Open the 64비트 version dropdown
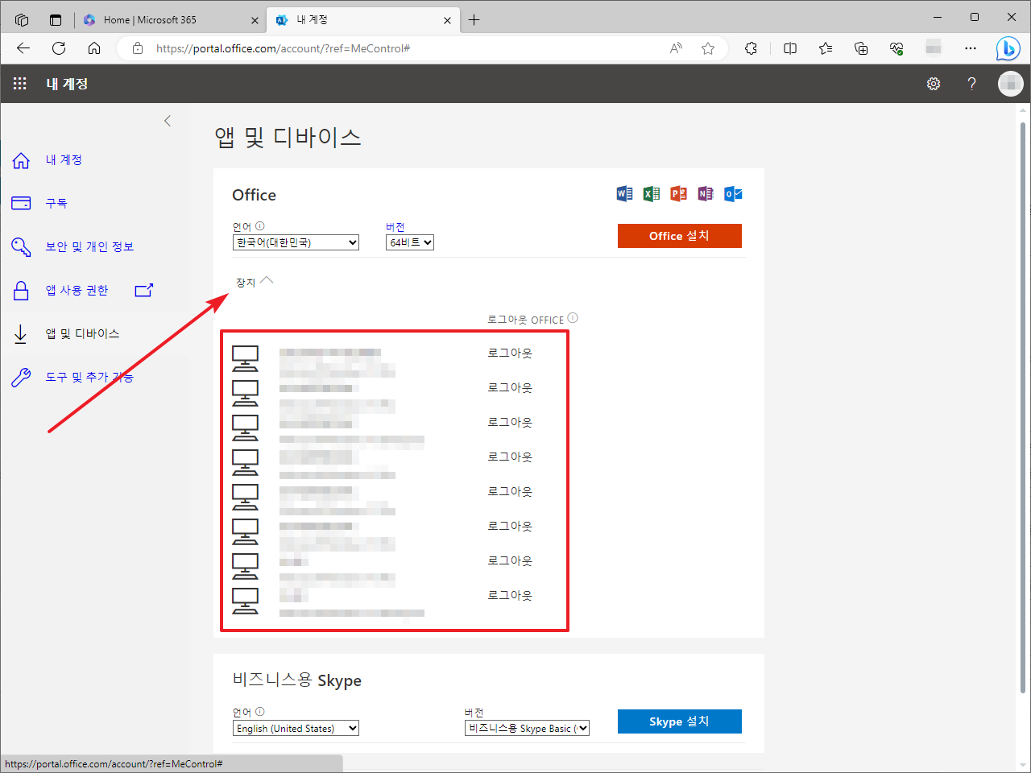This screenshot has height=773, width=1031. pyautogui.click(x=410, y=242)
